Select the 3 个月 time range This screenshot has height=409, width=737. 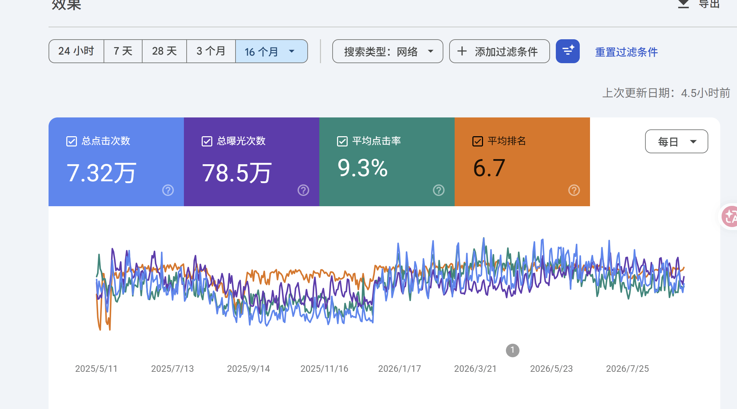click(211, 51)
